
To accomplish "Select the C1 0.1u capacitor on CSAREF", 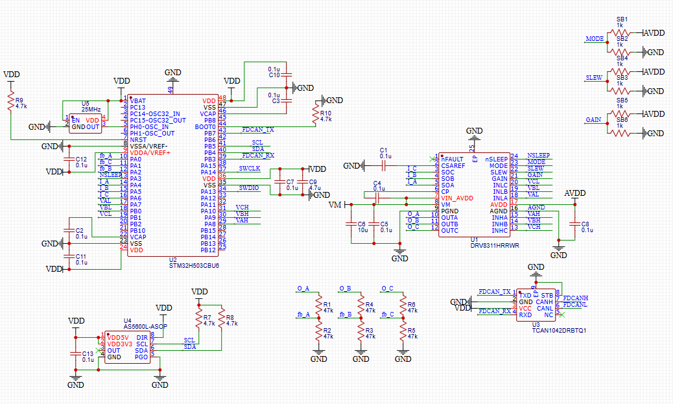I will point(384,166).
